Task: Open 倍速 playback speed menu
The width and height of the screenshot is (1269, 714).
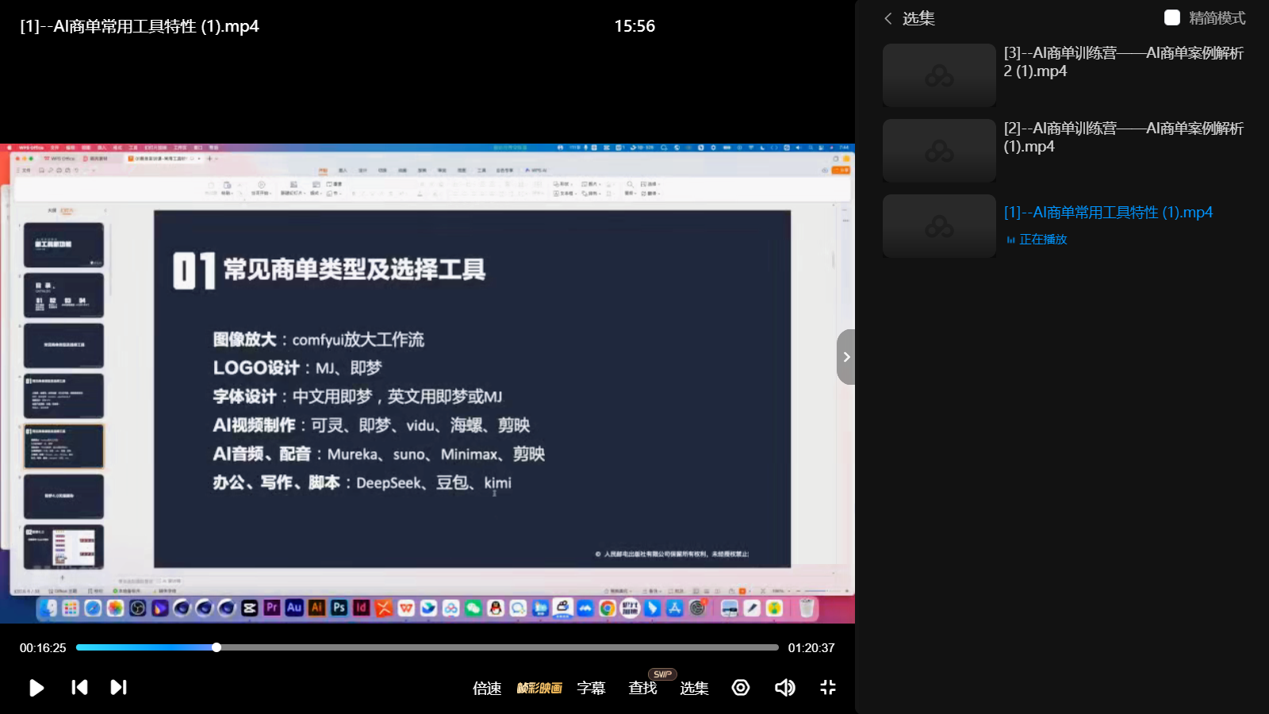Action: 487,688
